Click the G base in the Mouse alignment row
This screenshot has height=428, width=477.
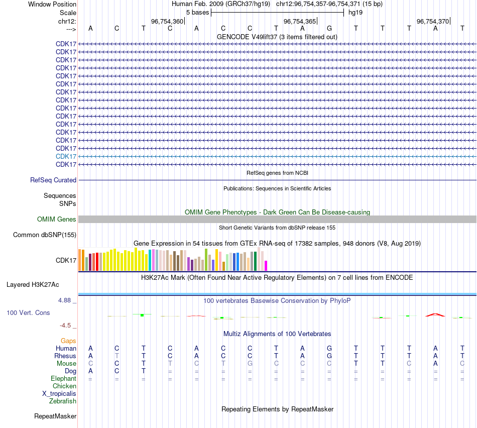[250, 364]
